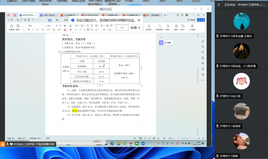Screen dimensions: 268x159
Task: Expand the styles gallery next to 标题 1
Action: click(143, 28)
